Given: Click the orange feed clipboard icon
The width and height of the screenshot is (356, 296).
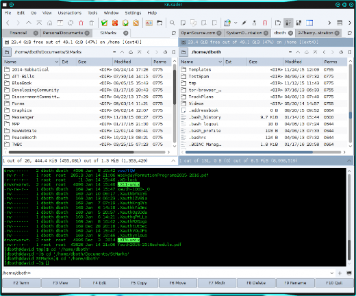Looking at the screenshot, I should [x=136, y=23].
